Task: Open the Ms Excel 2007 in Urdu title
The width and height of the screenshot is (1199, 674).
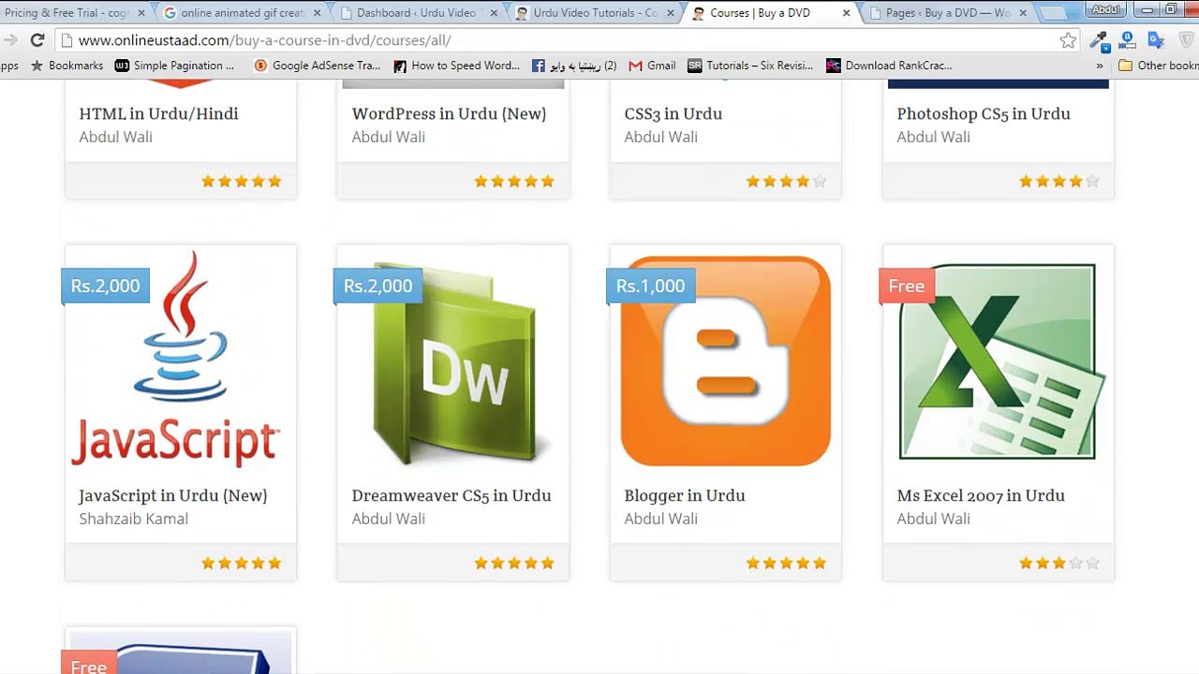Action: click(x=980, y=495)
